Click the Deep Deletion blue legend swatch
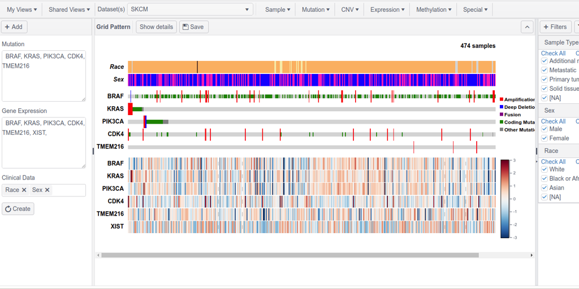579x289 pixels. (x=502, y=107)
